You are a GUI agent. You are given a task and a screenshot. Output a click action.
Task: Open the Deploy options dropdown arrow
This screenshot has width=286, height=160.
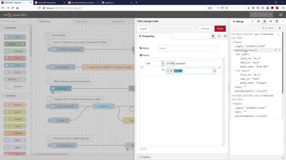271,15
